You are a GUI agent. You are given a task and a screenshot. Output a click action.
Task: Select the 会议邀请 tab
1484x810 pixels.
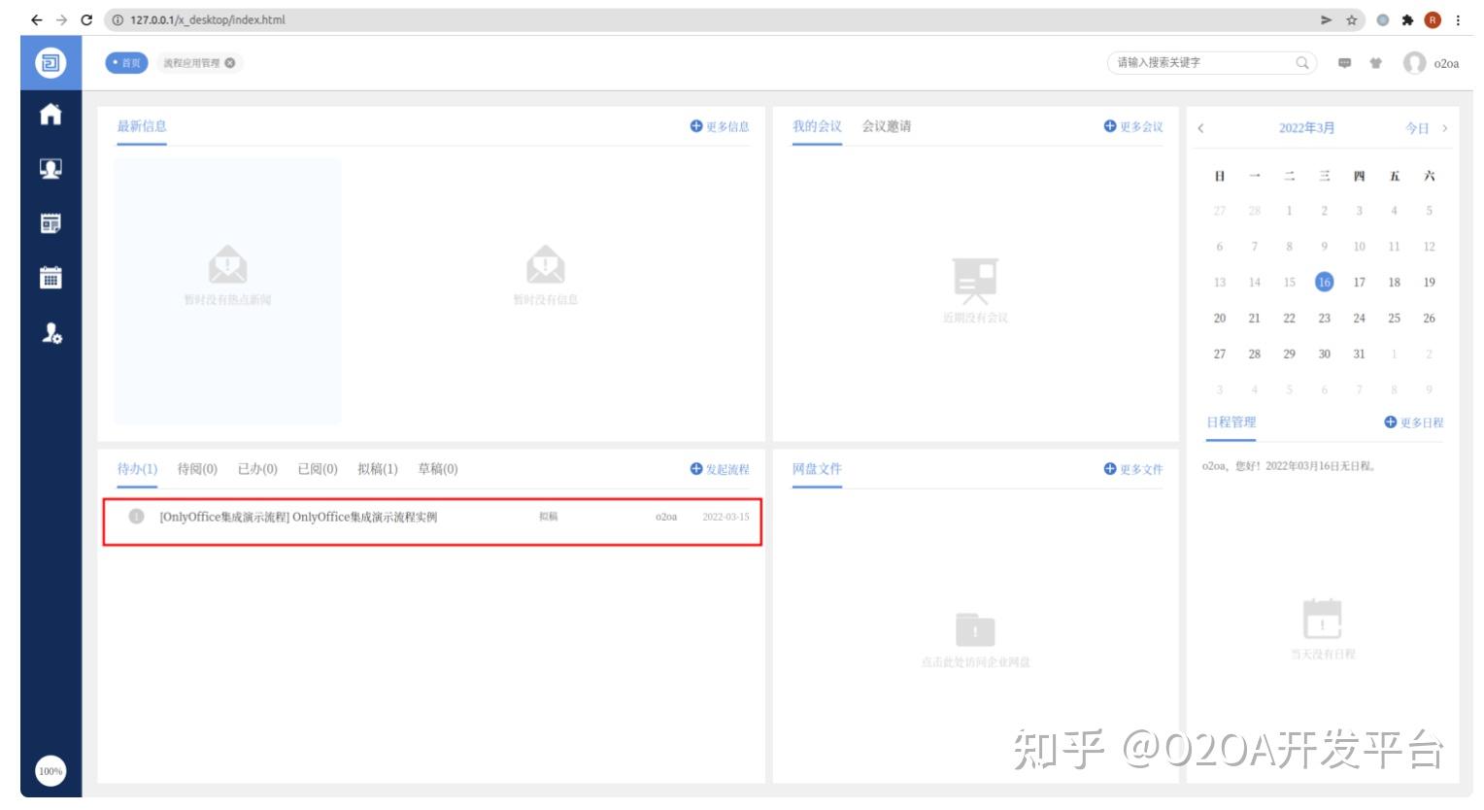click(888, 124)
